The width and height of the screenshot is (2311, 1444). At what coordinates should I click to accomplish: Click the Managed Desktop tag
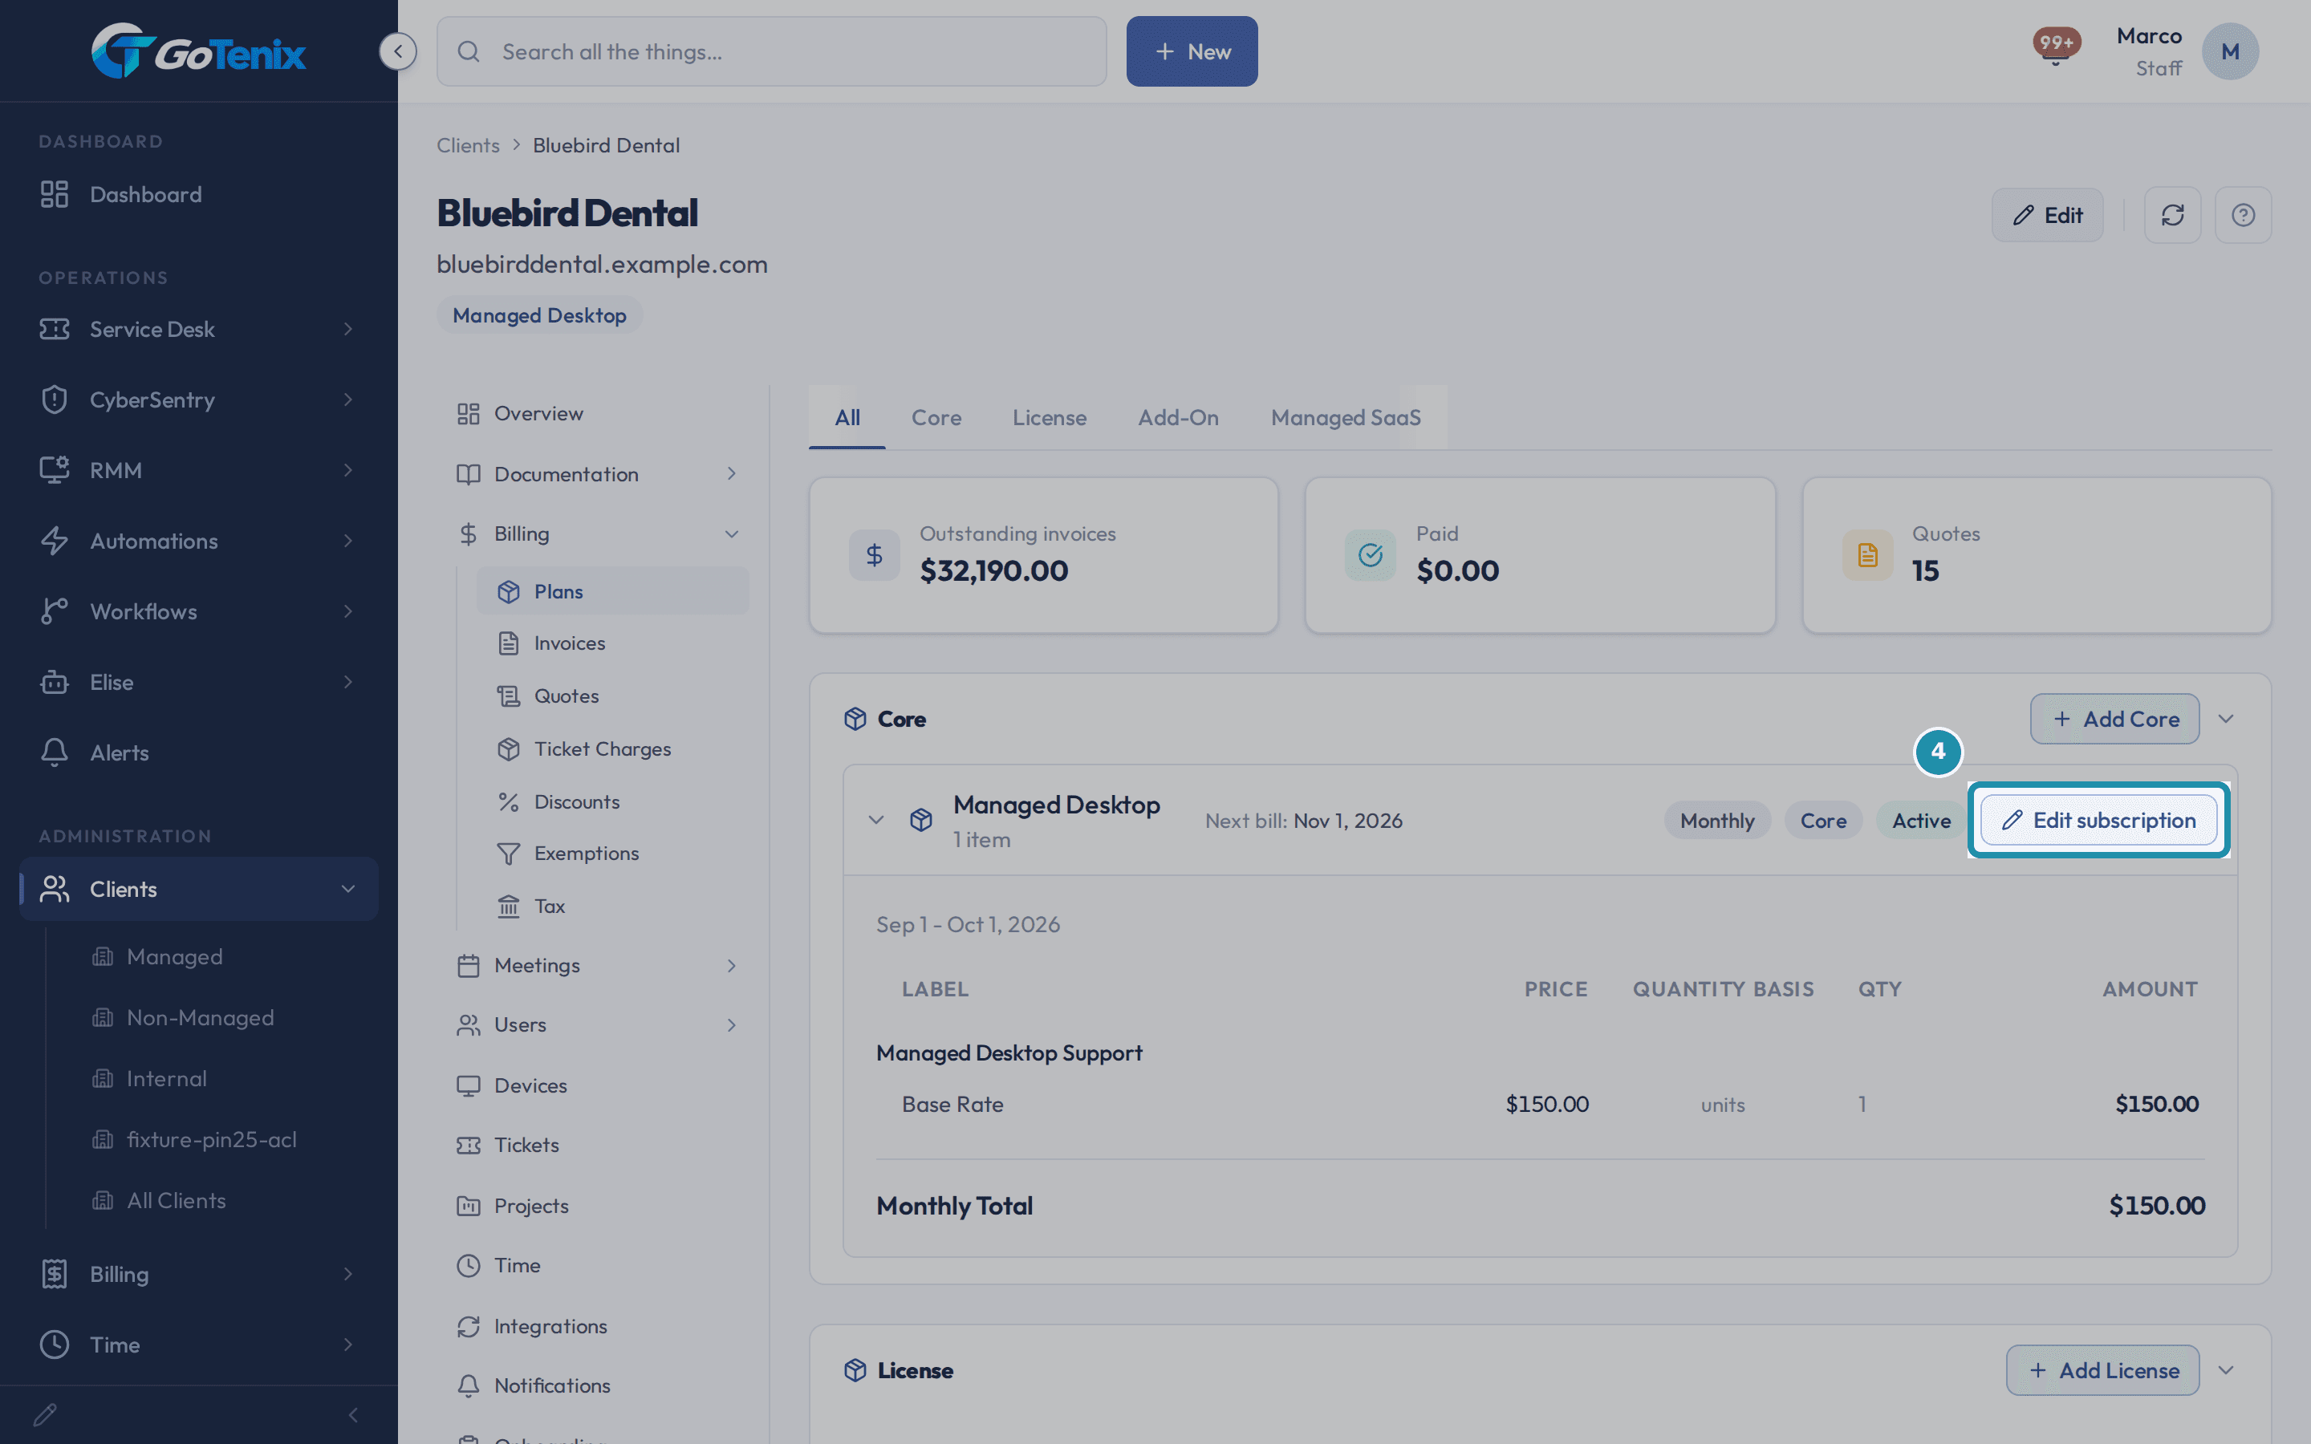(539, 315)
